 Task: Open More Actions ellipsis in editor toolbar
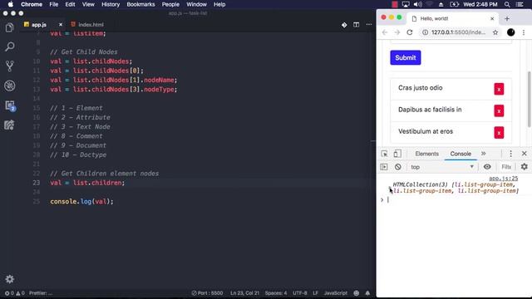pyautogui.click(x=369, y=25)
